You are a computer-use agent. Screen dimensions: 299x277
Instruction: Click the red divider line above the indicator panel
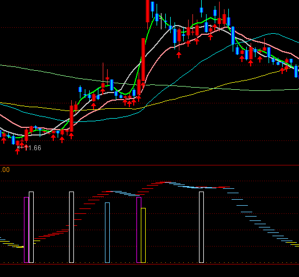pyautogui.click(x=149, y=165)
